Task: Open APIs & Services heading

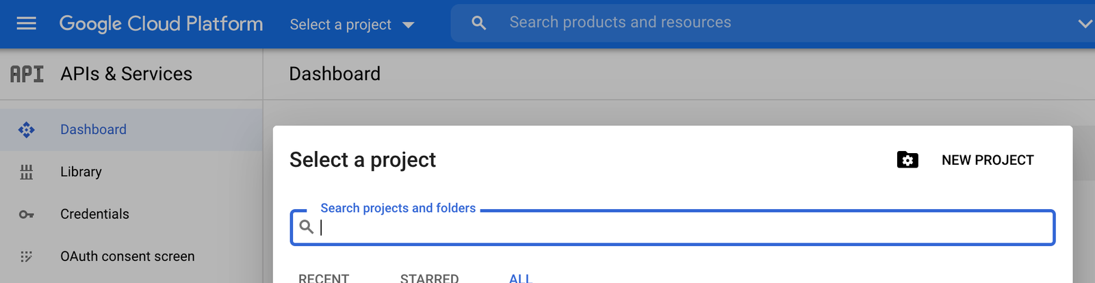Action: 127,74
